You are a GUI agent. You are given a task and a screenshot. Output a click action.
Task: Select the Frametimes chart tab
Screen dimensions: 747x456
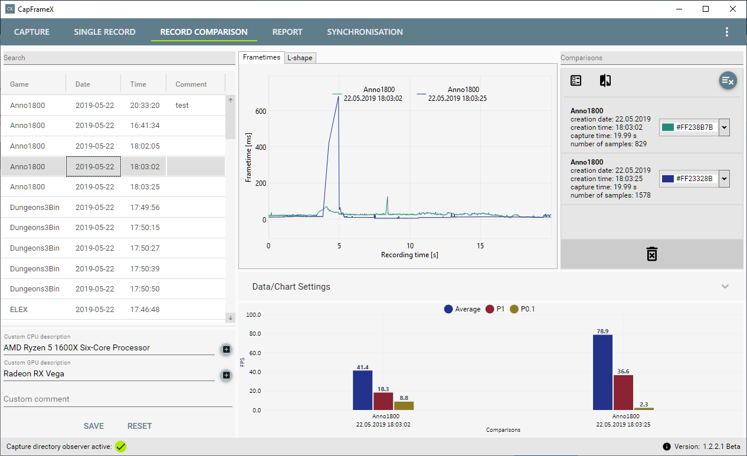click(x=261, y=57)
